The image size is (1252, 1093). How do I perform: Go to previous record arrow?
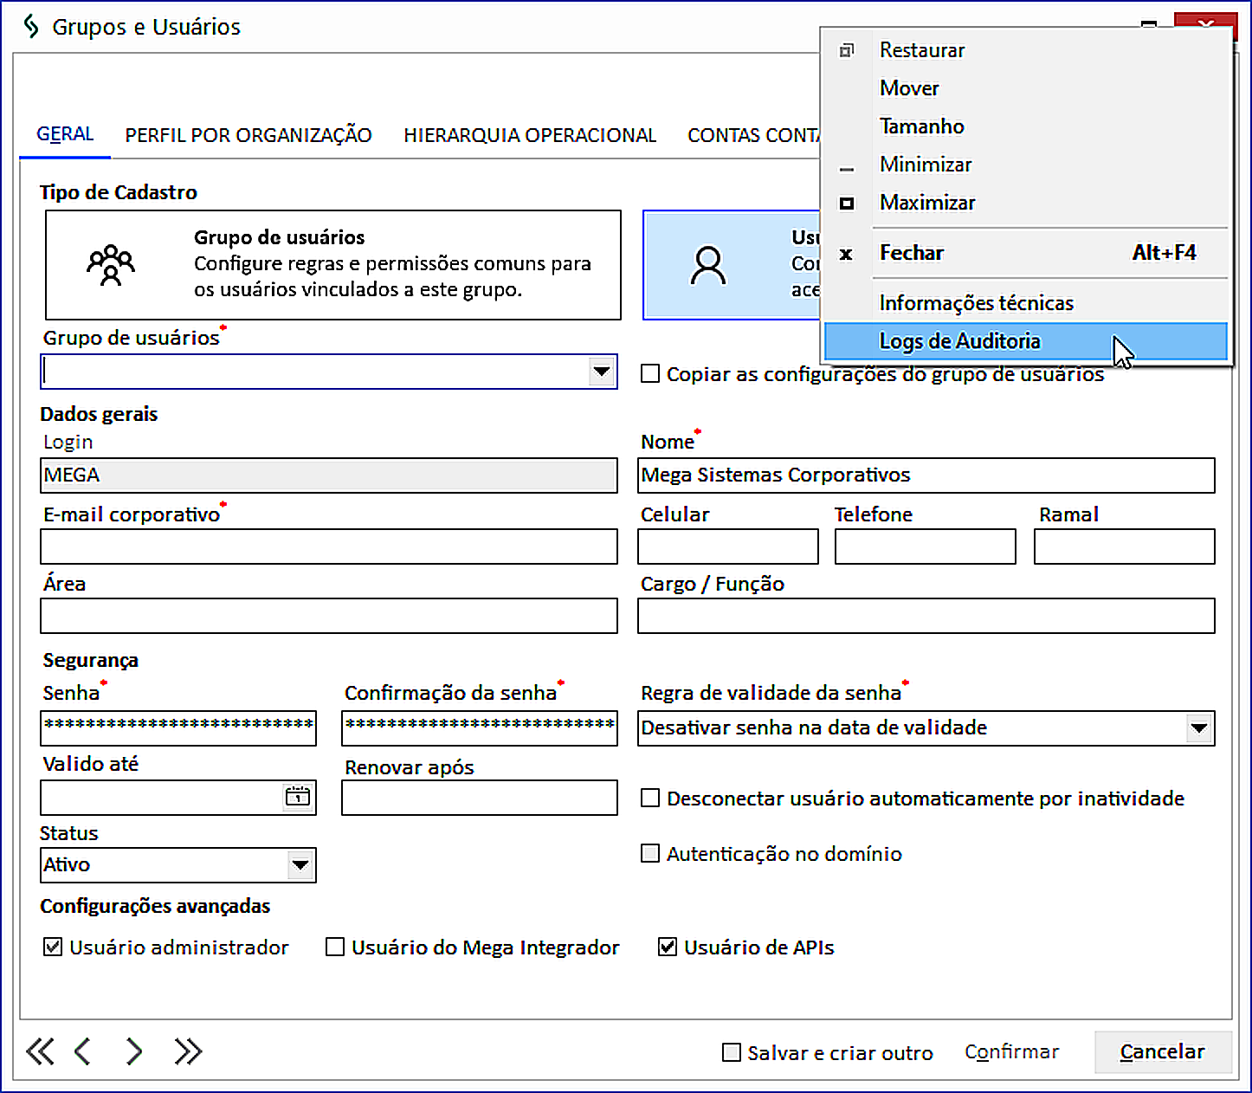click(x=83, y=1051)
